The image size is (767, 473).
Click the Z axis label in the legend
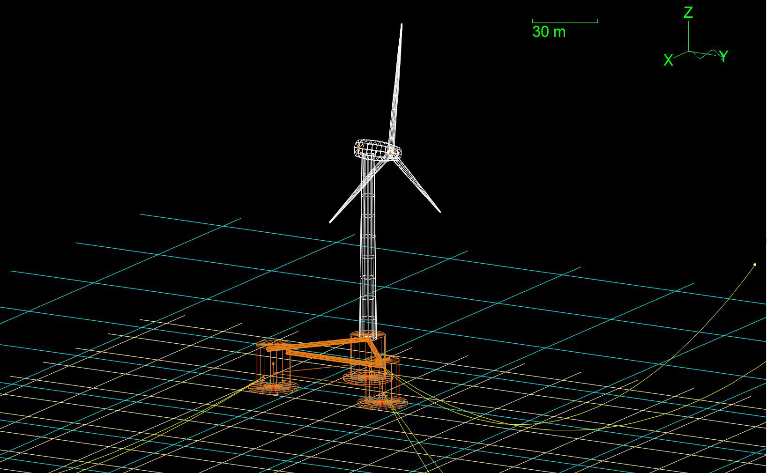tap(688, 13)
